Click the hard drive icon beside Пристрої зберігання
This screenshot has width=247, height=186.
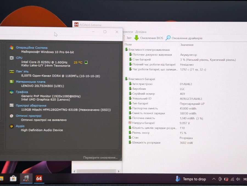point(12,106)
